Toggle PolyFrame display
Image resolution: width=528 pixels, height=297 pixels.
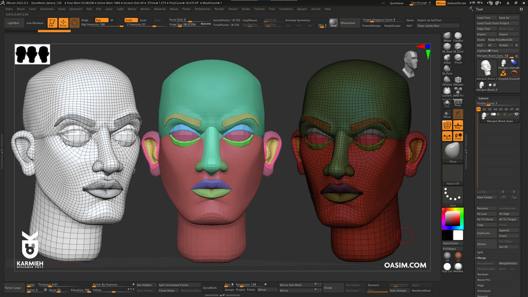tap(447, 125)
